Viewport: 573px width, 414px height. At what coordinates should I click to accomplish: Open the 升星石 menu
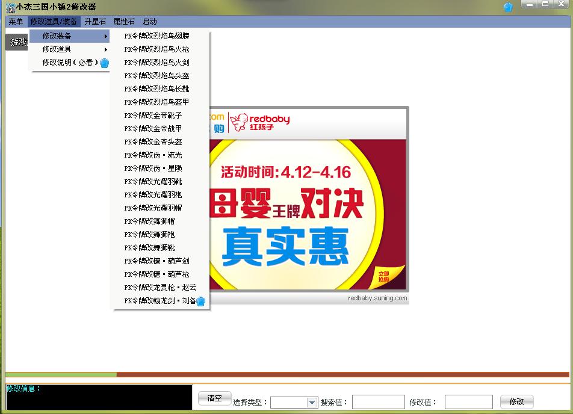pyautogui.click(x=95, y=22)
